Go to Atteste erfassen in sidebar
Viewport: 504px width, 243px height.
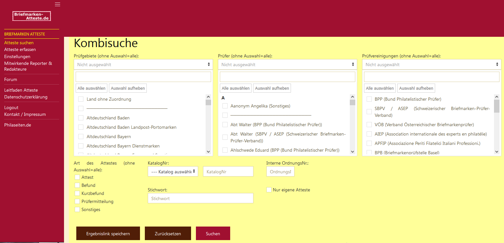click(x=20, y=49)
